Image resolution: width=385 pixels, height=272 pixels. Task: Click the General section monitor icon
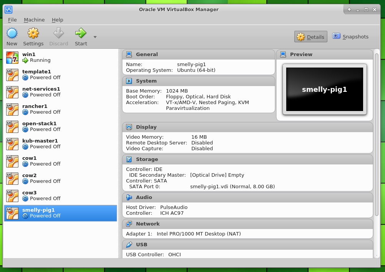(x=129, y=55)
